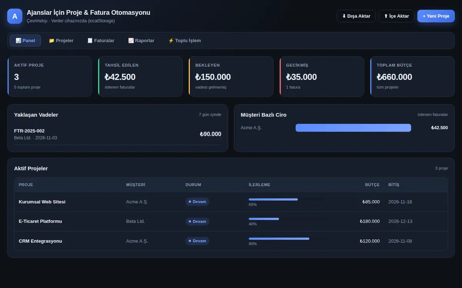
Task: Click the İlerleme column header
Action: pos(259,185)
